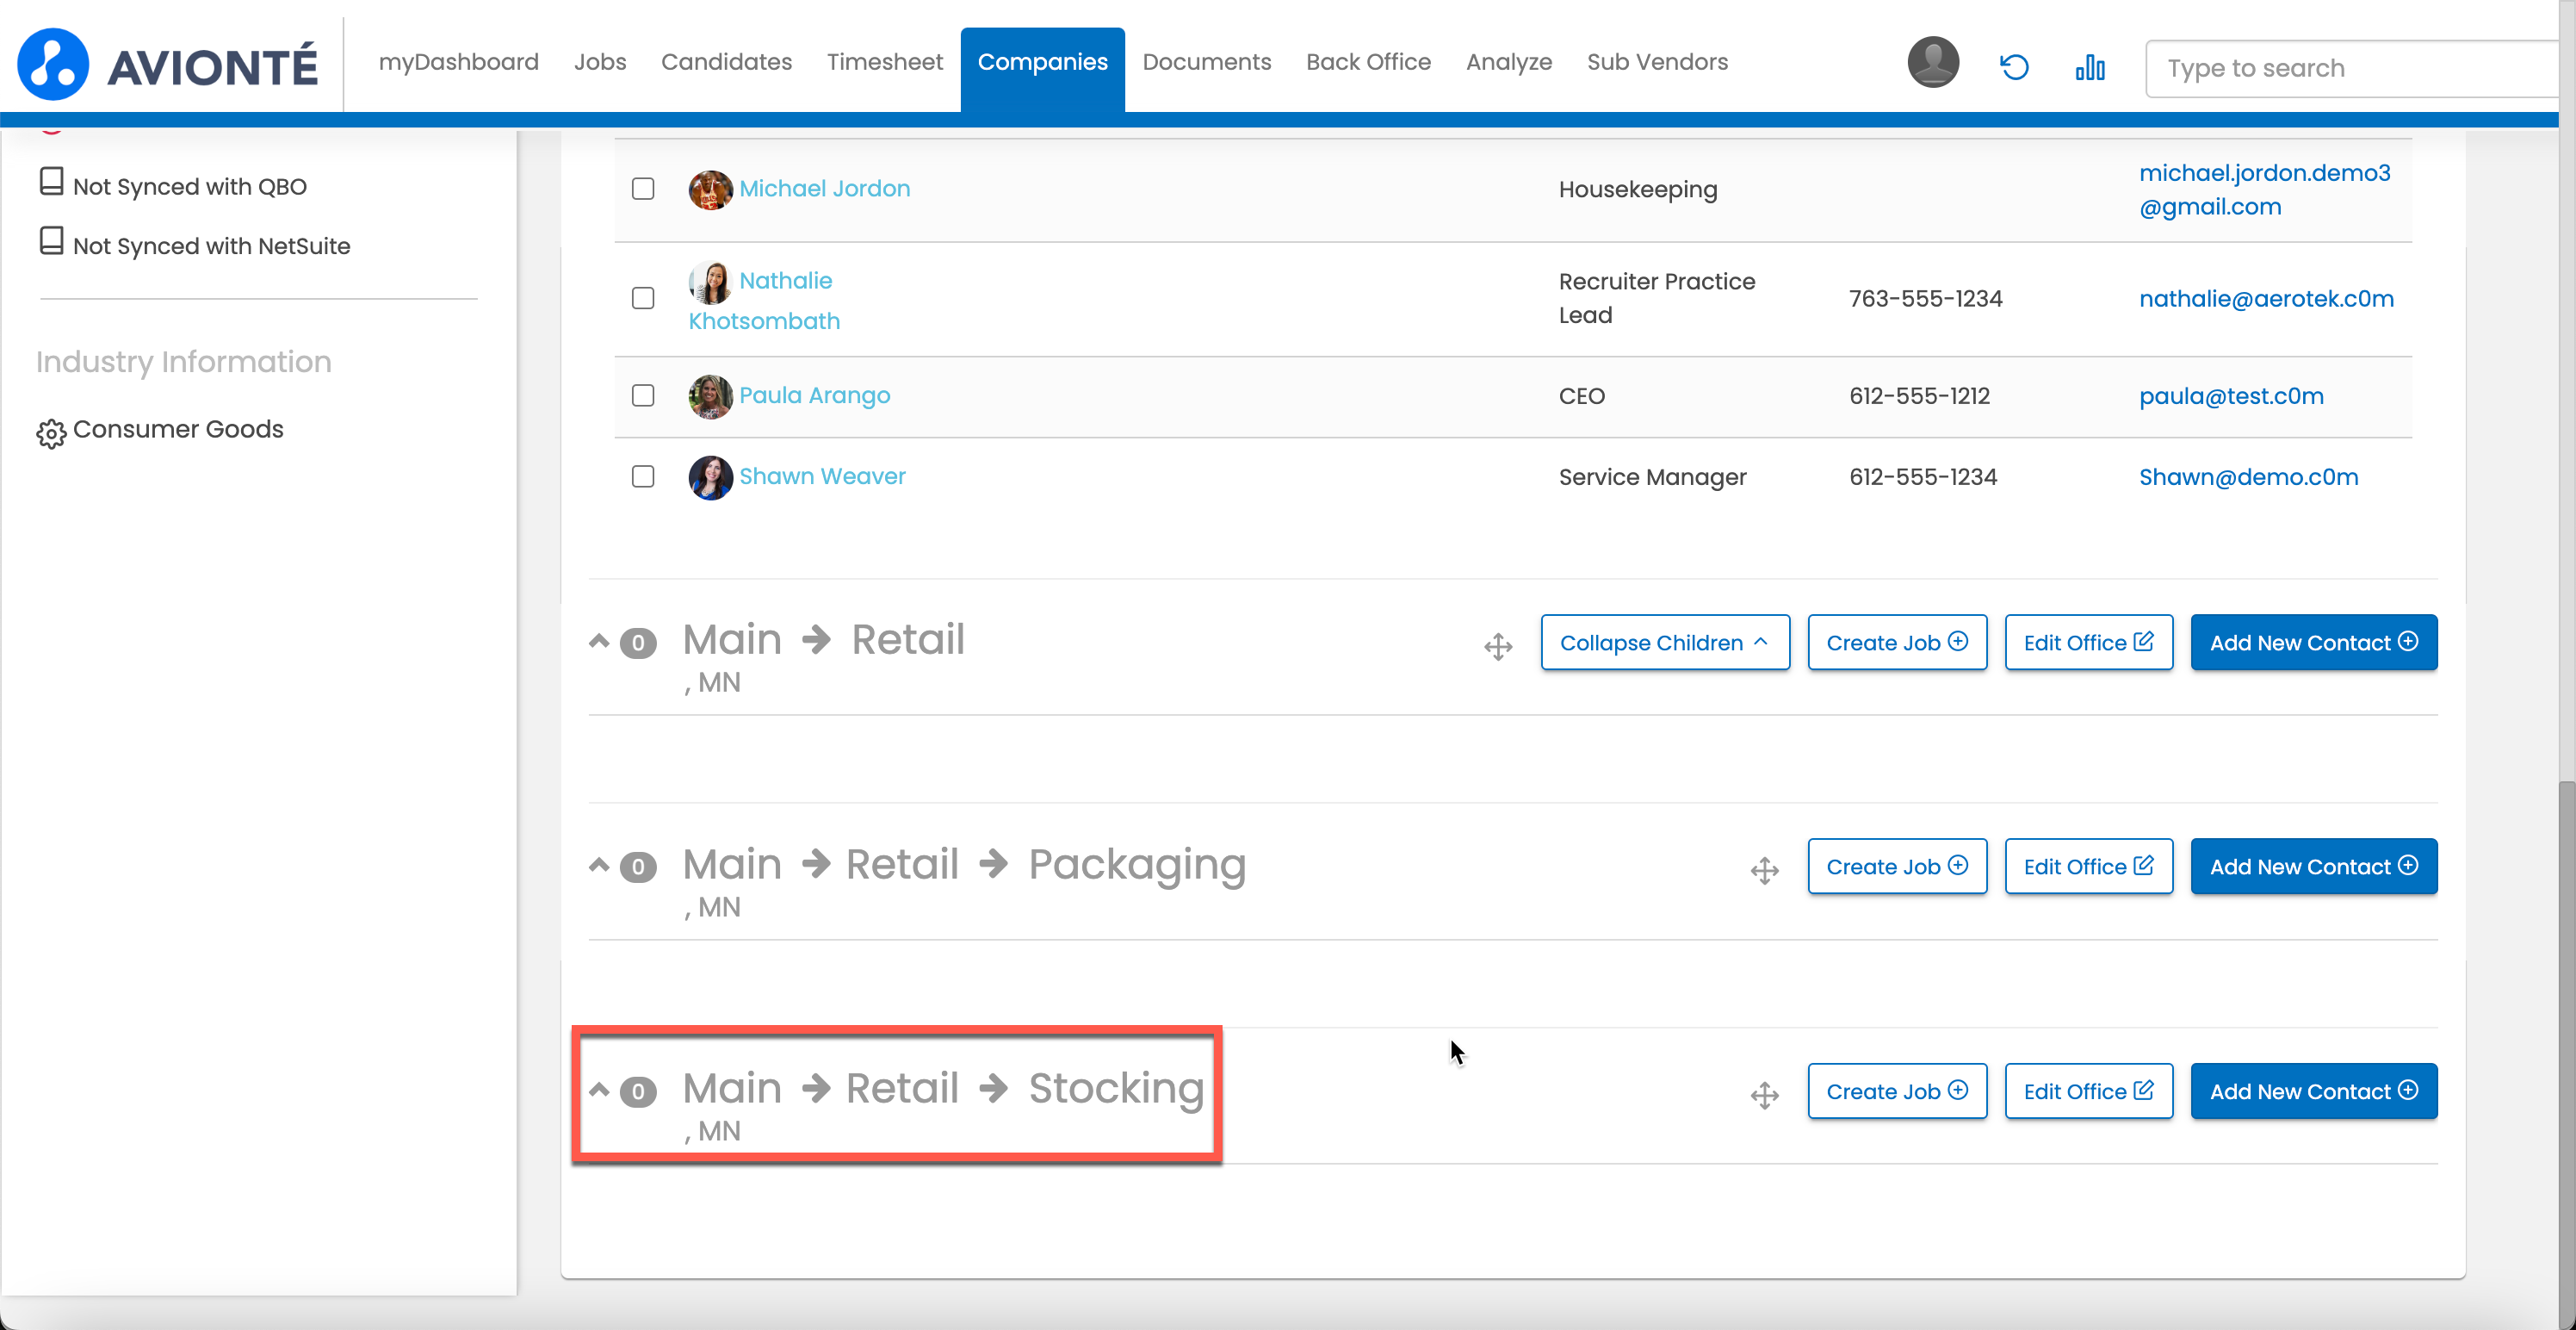Collapse the Main Retail Packaging section chevron
The height and width of the screenshot is (1330, 2576).
(x=598, y=866)
